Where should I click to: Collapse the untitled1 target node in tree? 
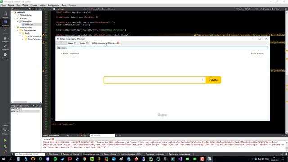(15, 18)
